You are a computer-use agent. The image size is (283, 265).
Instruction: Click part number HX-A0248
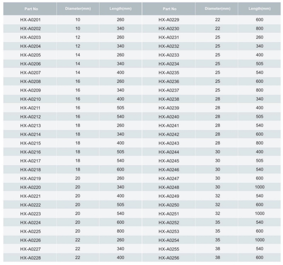(x=169, y=187)
